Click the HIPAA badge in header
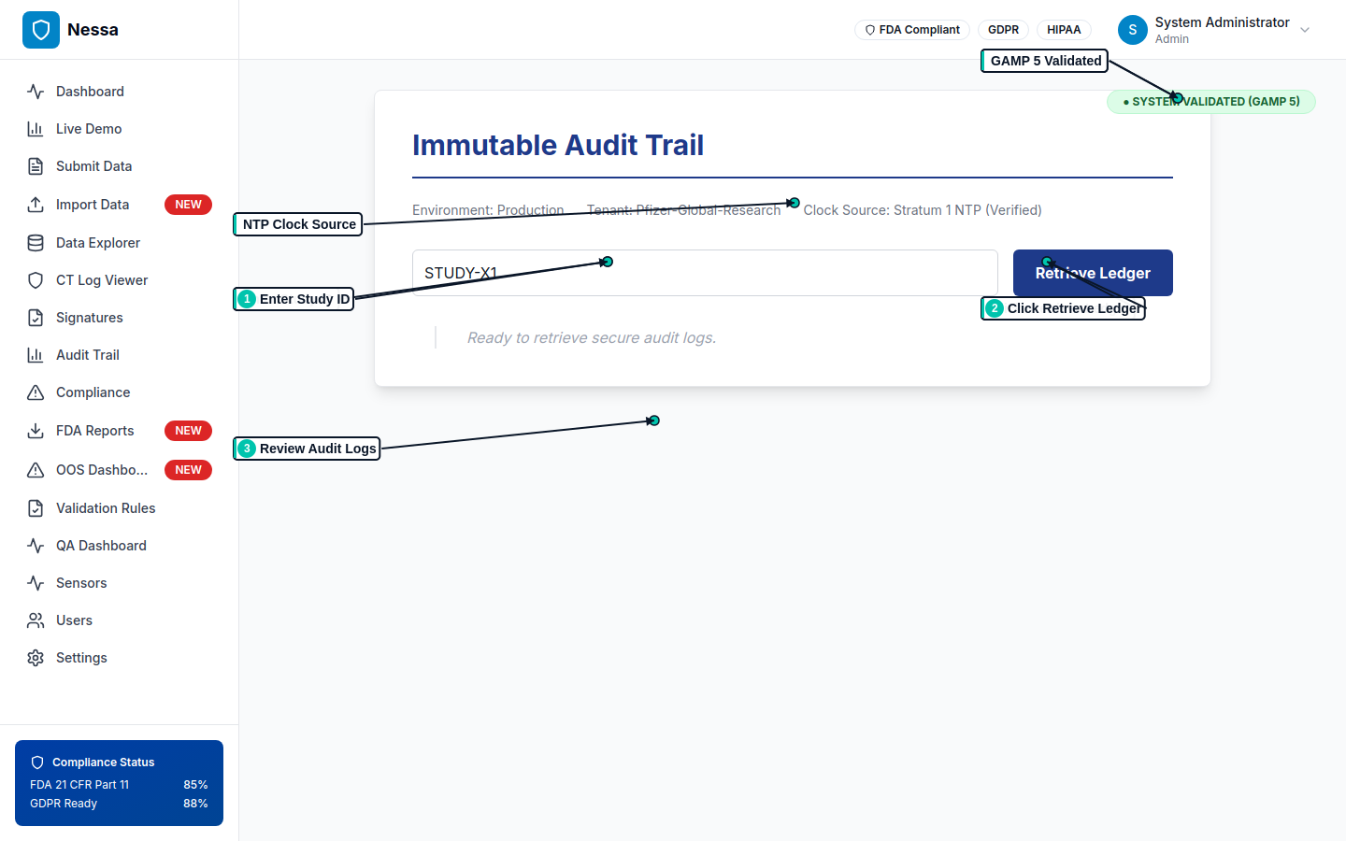Viewport: 1346px width, 841px height. point(1064,30)
